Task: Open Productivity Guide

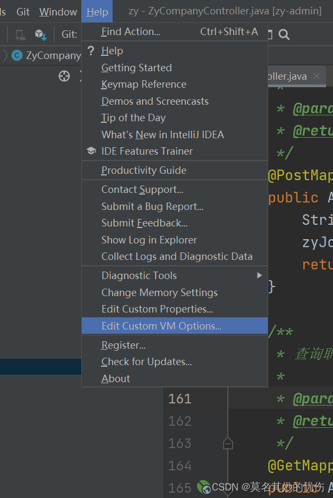Action: tap(175, 170)
